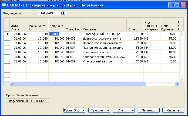Screen dimensions: 188x116
Task: Select item number 01-007 cell
Action: point(74,48)
